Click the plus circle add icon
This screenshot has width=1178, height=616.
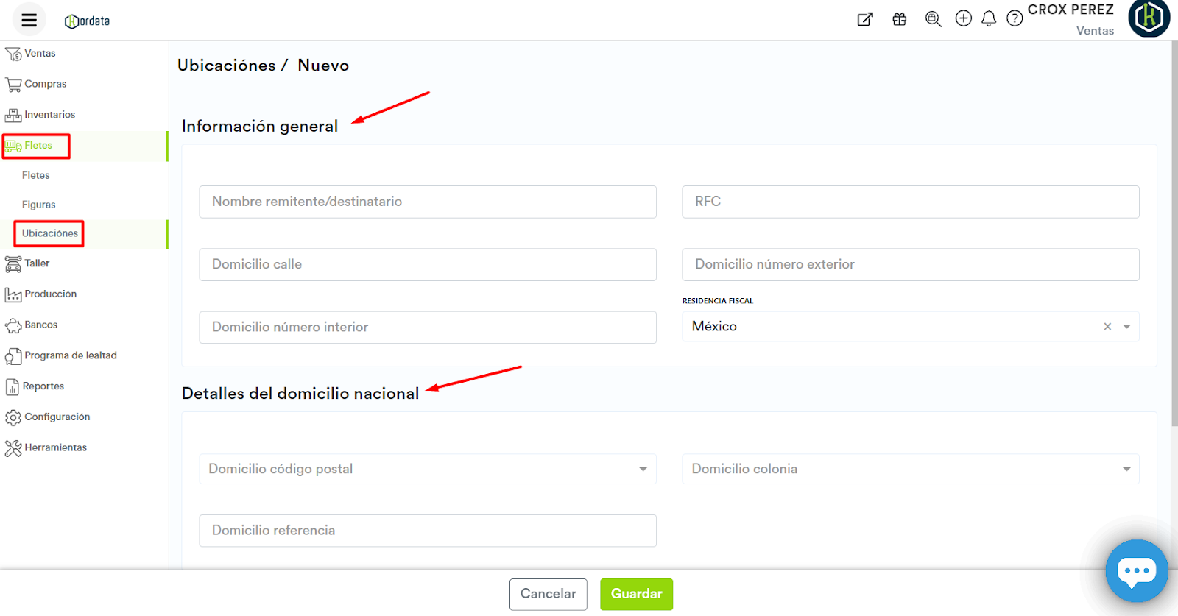coord(963,18)
